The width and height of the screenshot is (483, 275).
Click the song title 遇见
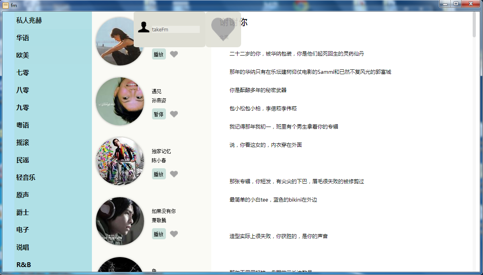[x=157, y=92]
